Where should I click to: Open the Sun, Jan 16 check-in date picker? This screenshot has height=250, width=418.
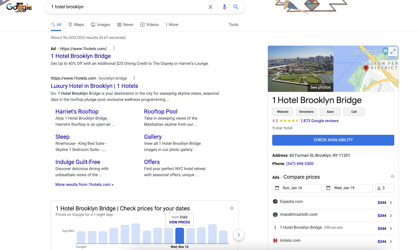297,188
